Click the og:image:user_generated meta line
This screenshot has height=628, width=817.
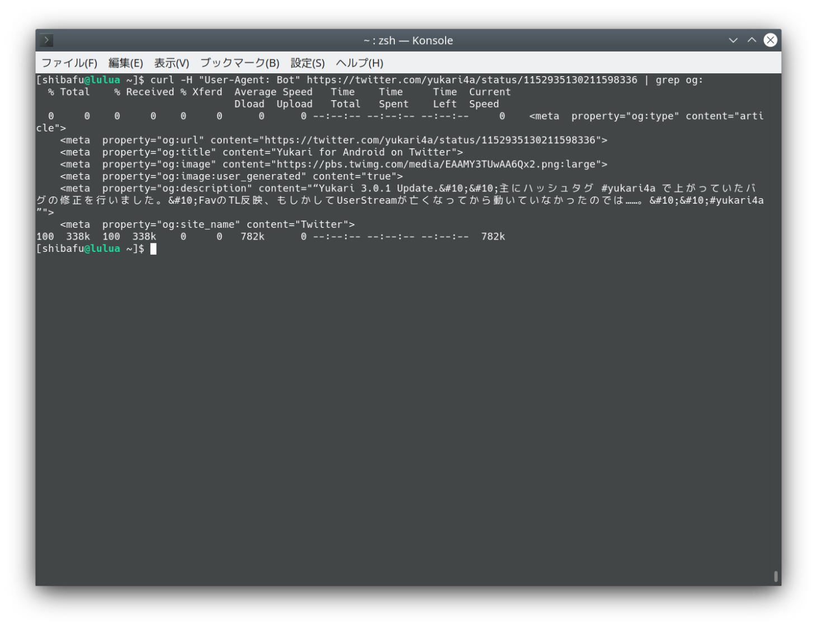(x=231, y=176)
